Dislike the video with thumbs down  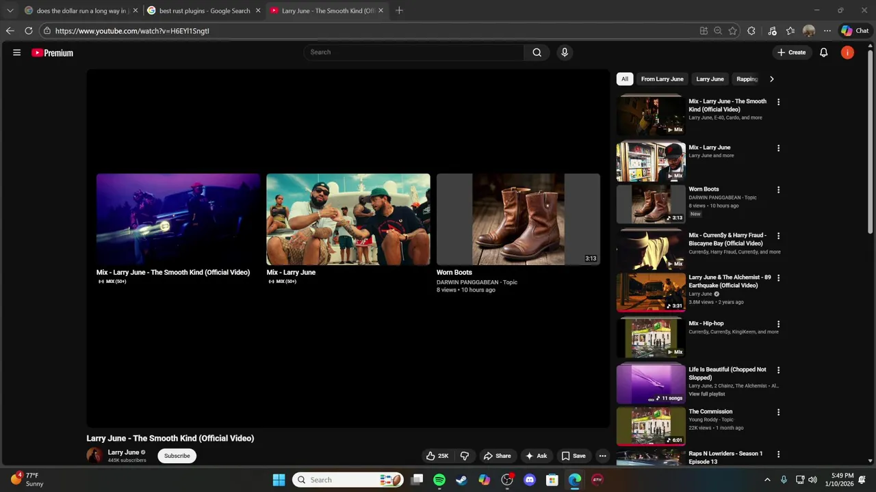[x=465, y=456]
